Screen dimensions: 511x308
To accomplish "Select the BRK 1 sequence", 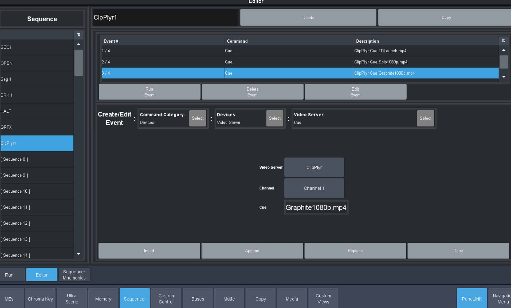I will coord(37,95).
